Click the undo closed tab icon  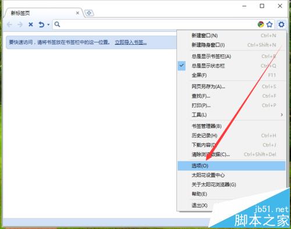tap(41, 24)
